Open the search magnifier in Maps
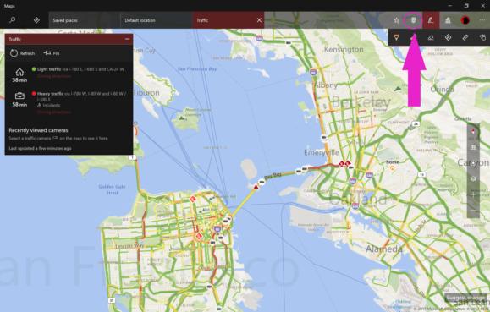This screenshot has height=312, width=490. pos(12,20)
